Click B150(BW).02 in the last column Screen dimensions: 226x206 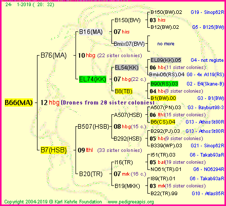tap(166, 12)
